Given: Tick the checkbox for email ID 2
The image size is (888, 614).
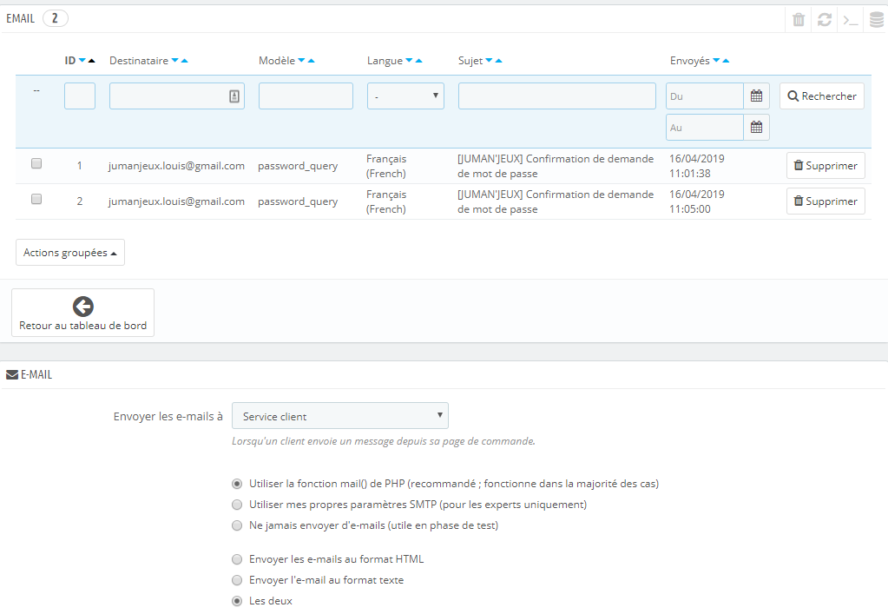Looking at the screenshot, I should tap(36, 199).
